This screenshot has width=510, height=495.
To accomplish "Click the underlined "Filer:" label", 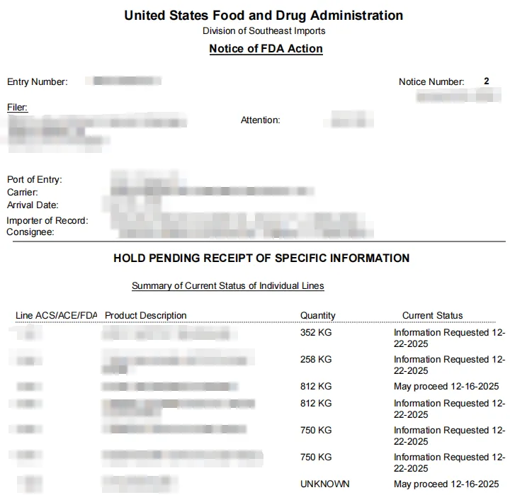I will click(17, 107).
